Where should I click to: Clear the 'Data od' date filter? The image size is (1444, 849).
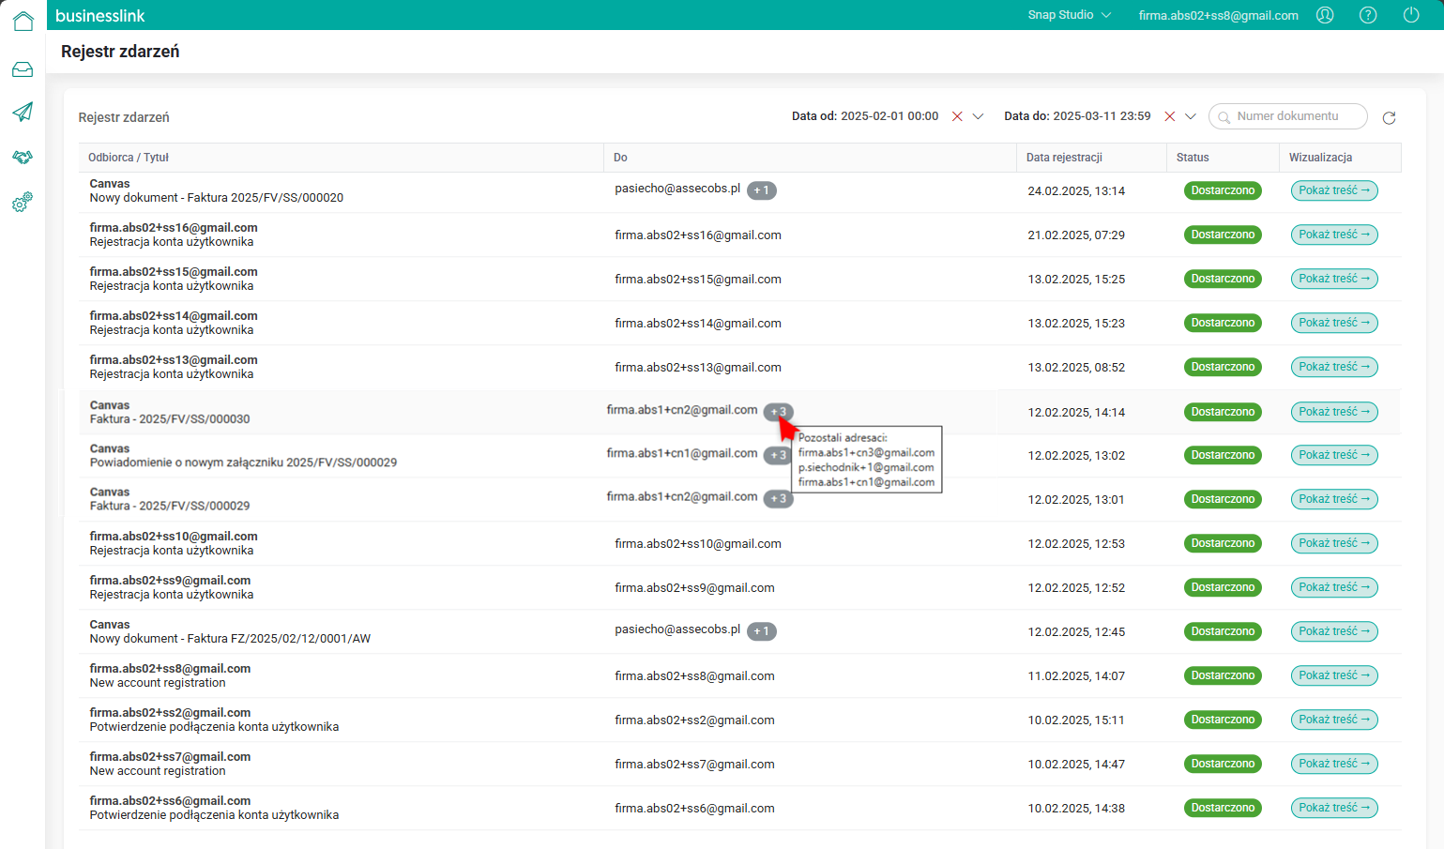[957, 116]
